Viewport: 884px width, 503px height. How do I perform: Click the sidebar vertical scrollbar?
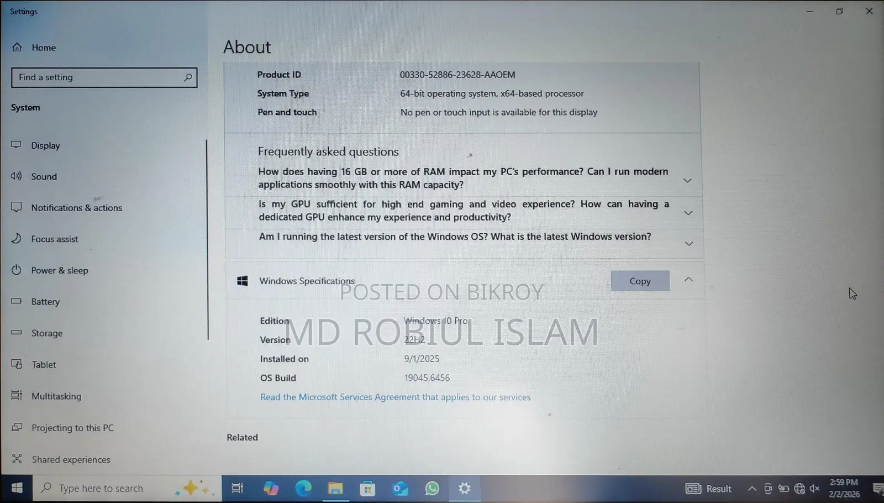click(x=207, y=239)
